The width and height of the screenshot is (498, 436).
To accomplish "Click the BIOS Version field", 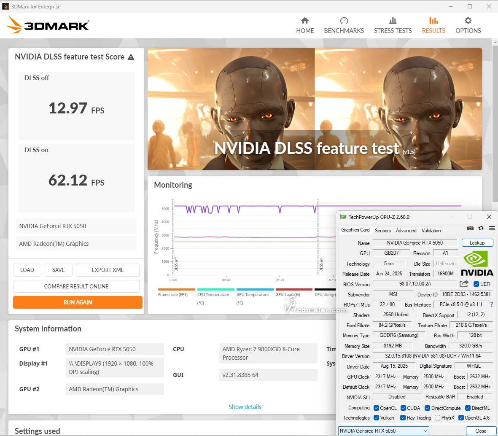I will (x=415, y=284).
